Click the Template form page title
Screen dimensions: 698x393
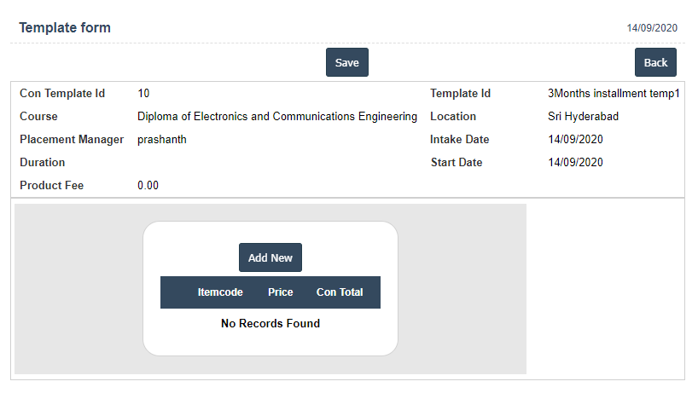click(65, 28)
